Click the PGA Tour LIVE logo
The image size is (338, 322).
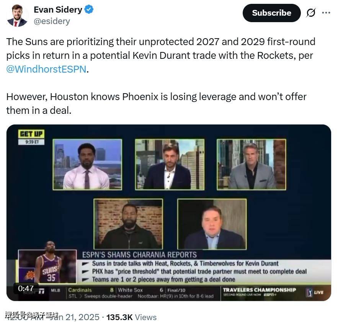[x=315, y=293]
